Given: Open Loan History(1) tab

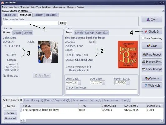Looking at the screenshot, I should (34, 100).
